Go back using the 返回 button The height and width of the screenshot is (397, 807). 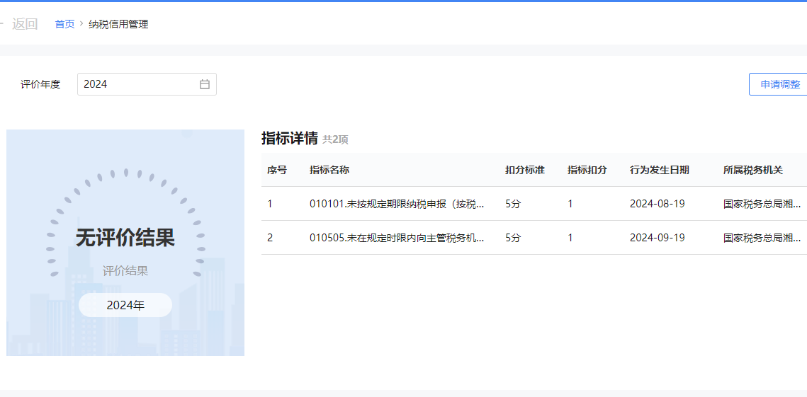click(23, 24)
